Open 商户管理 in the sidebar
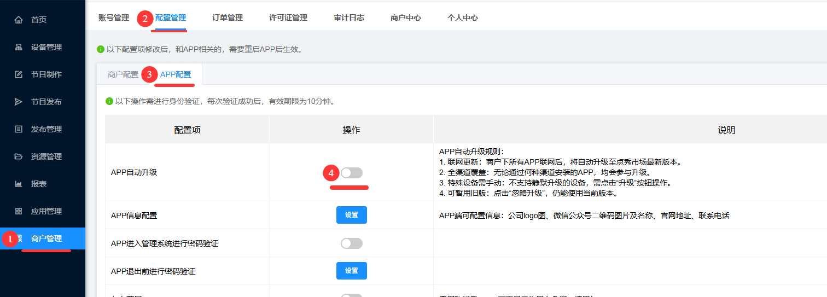The height and width of the screenshot is (297, 827). [x=46, y=238]
